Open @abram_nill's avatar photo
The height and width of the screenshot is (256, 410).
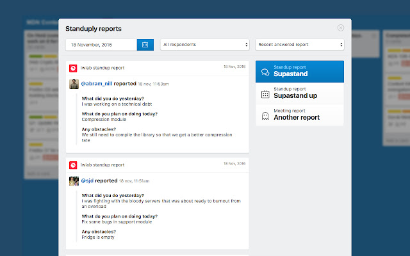pyautogui.click(x=74, y=84)
